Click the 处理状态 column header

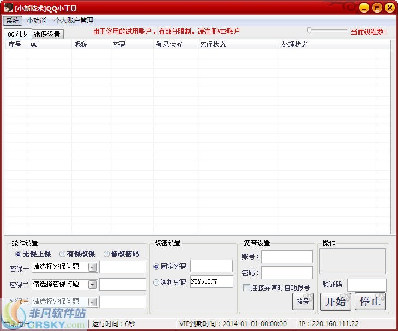[328, 45]
